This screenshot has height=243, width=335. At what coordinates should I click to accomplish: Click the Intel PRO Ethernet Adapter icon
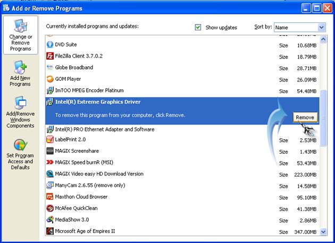coord(50,129)
